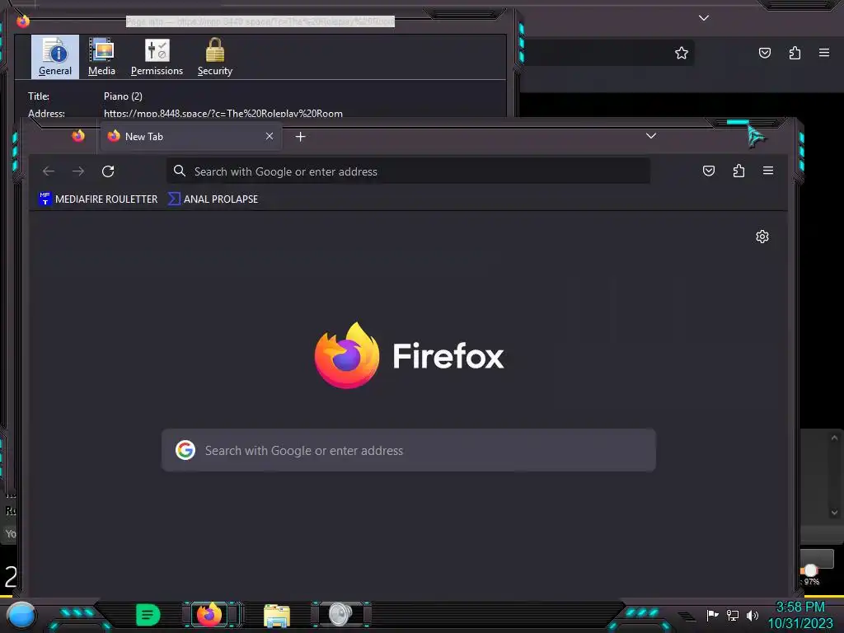Click the magnifier icon in address bar
The width and height of the screenshot is (844, 633).
(x=180, y=171)
